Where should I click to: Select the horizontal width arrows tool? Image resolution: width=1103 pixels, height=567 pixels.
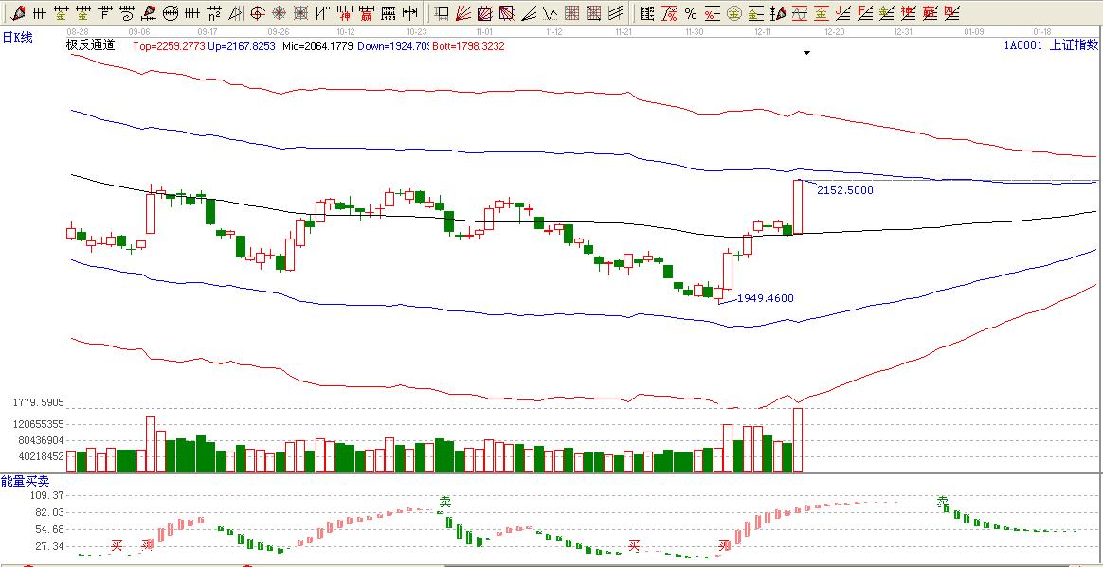tap(409, 13)
